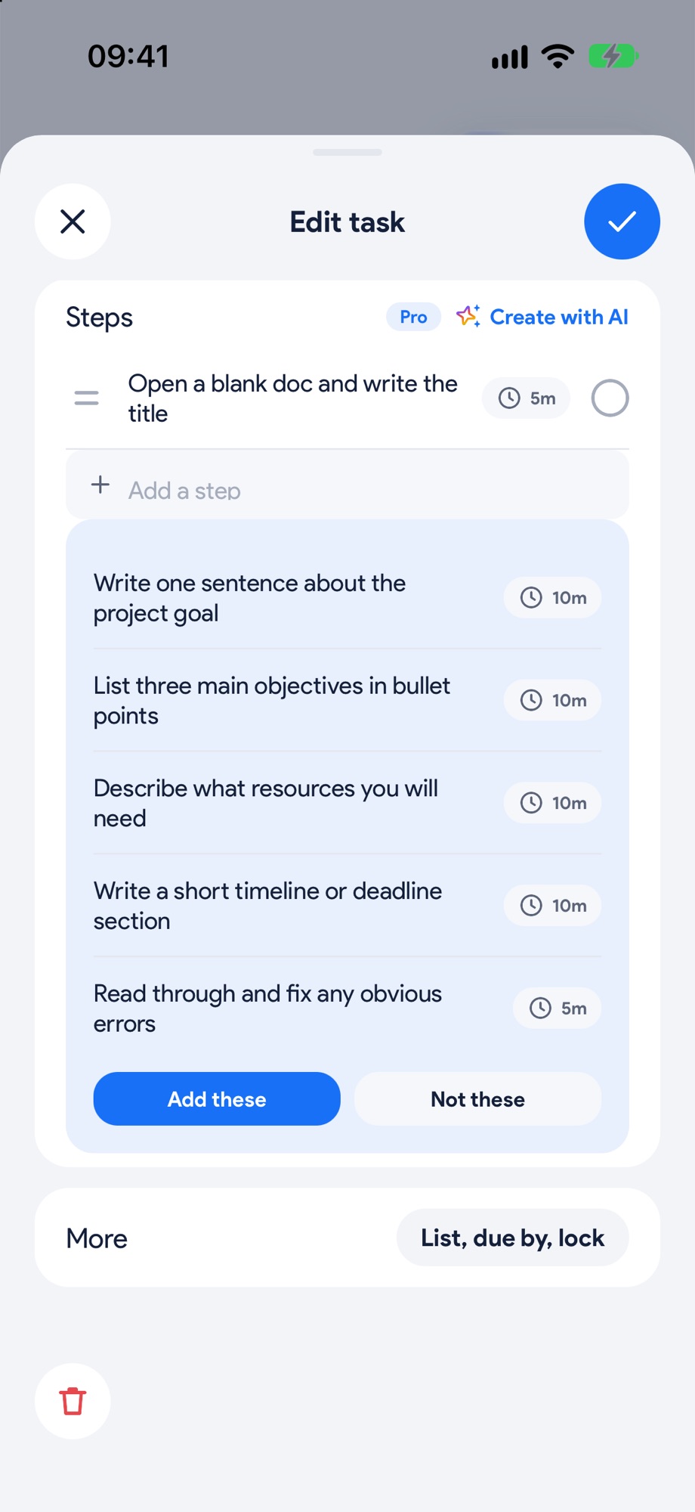Change the 10m time on three main objectives
The height and width of the screenshot is (1512, 695).
[x=552, y=700]
